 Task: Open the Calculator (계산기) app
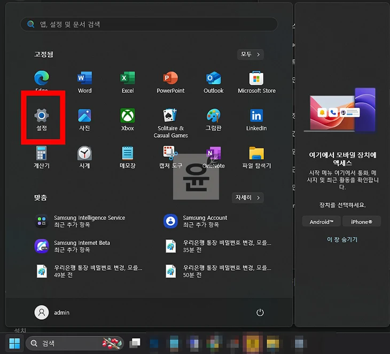point(42,154)
